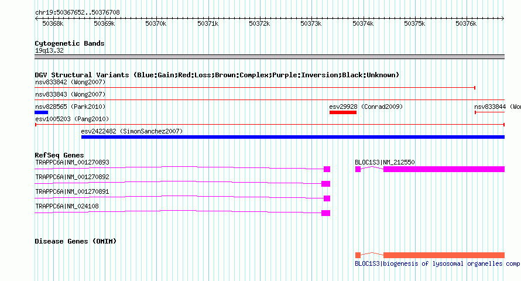Click the chr19:50367652..50376708 region label

77,13
